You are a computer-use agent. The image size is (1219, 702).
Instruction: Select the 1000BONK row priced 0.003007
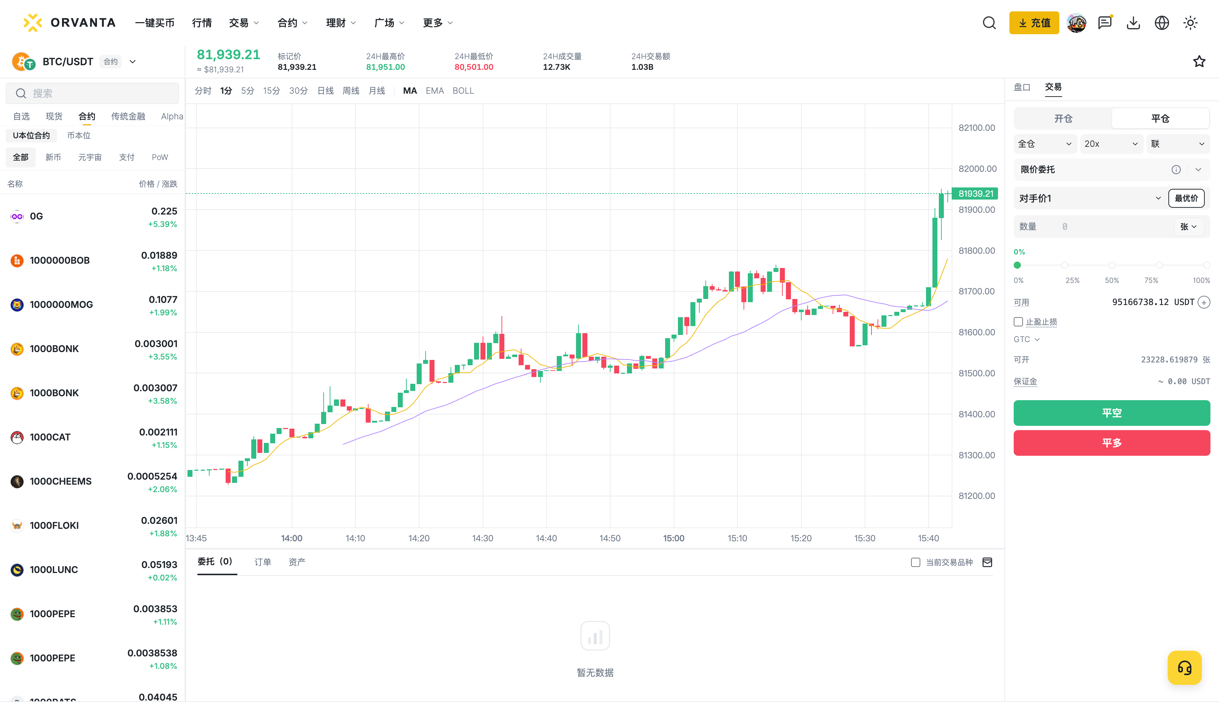pyautogui.click(x=92, y=393)
